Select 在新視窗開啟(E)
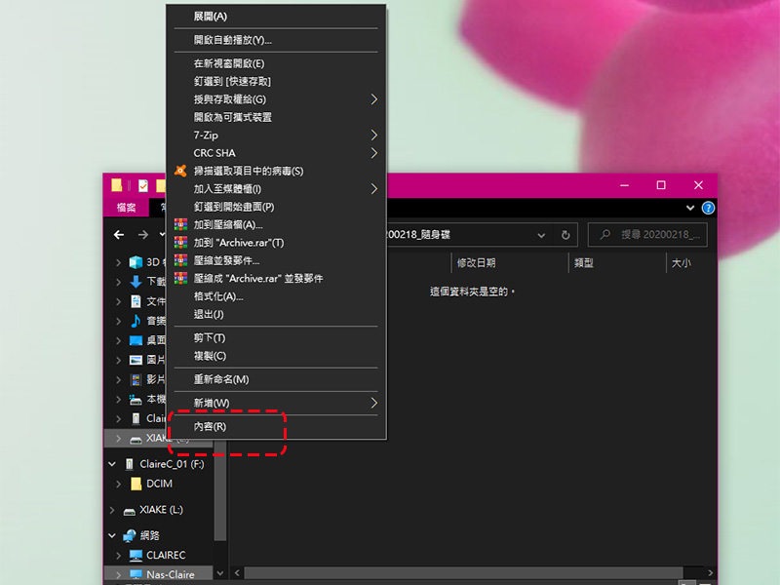The width and height of the screenshot is (780, 585). point(276,63)
